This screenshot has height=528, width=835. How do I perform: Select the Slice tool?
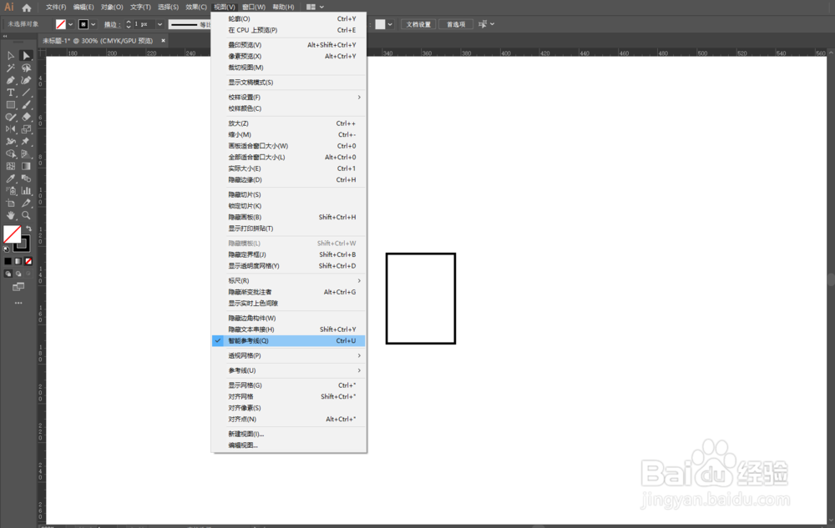pos(26,204)
